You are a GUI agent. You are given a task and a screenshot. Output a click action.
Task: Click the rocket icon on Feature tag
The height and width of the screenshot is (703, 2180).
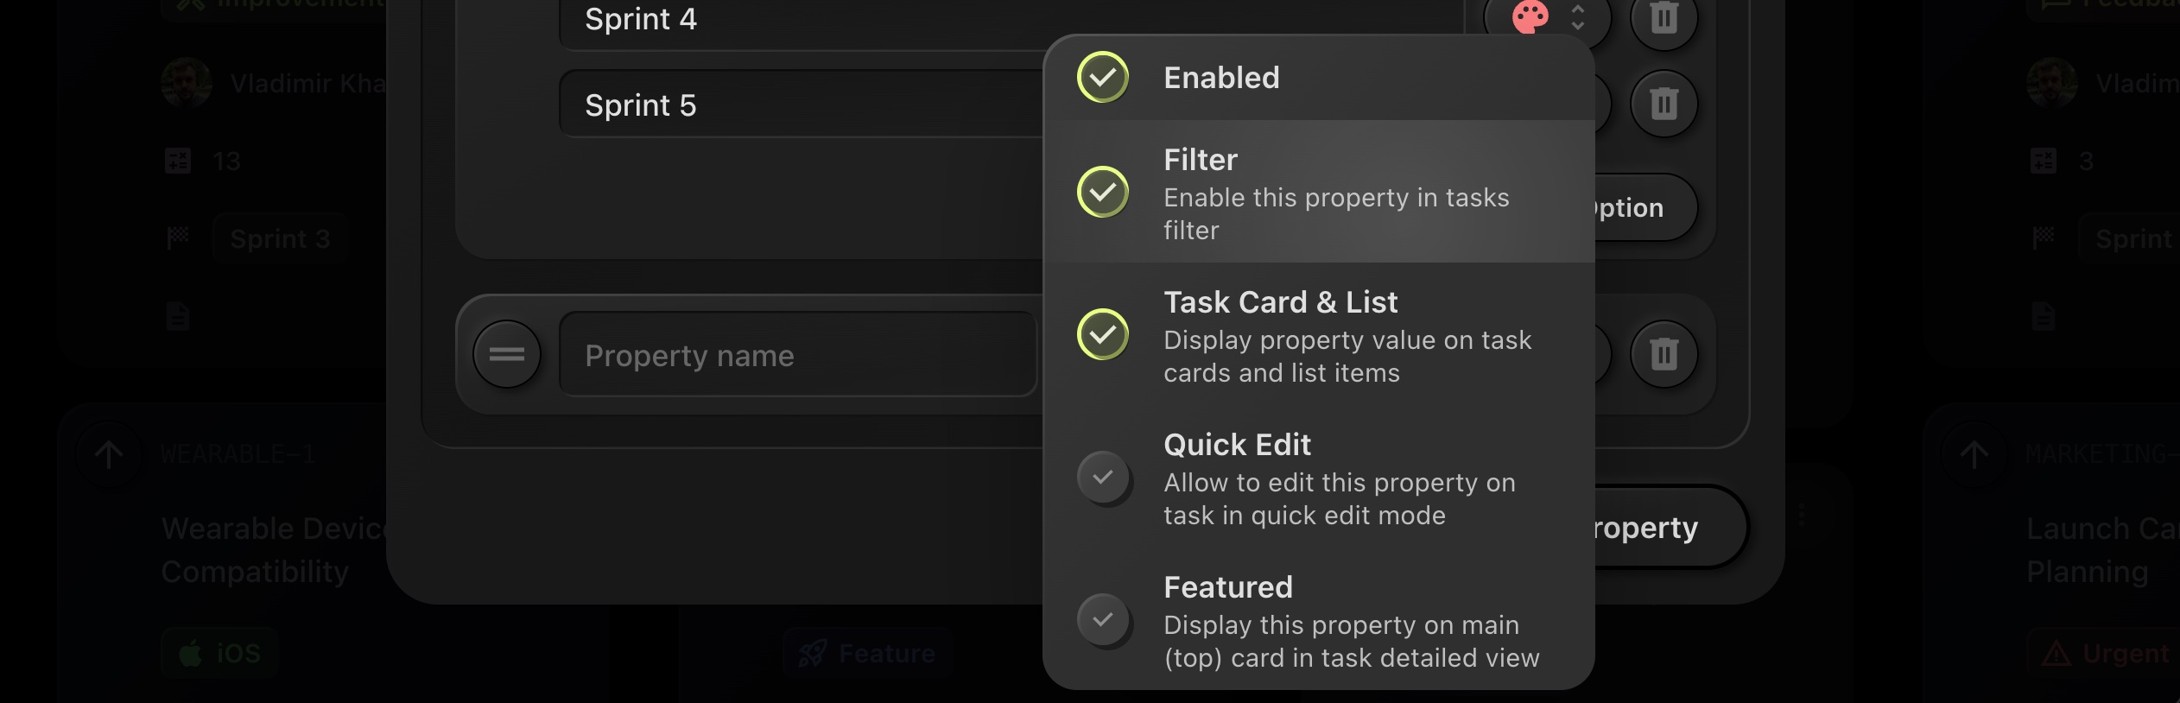812,653
